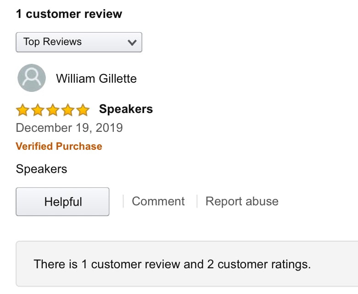Open William Gillette's reviewer profile
This screenshot has height=294, width=358.
[96, 79]
